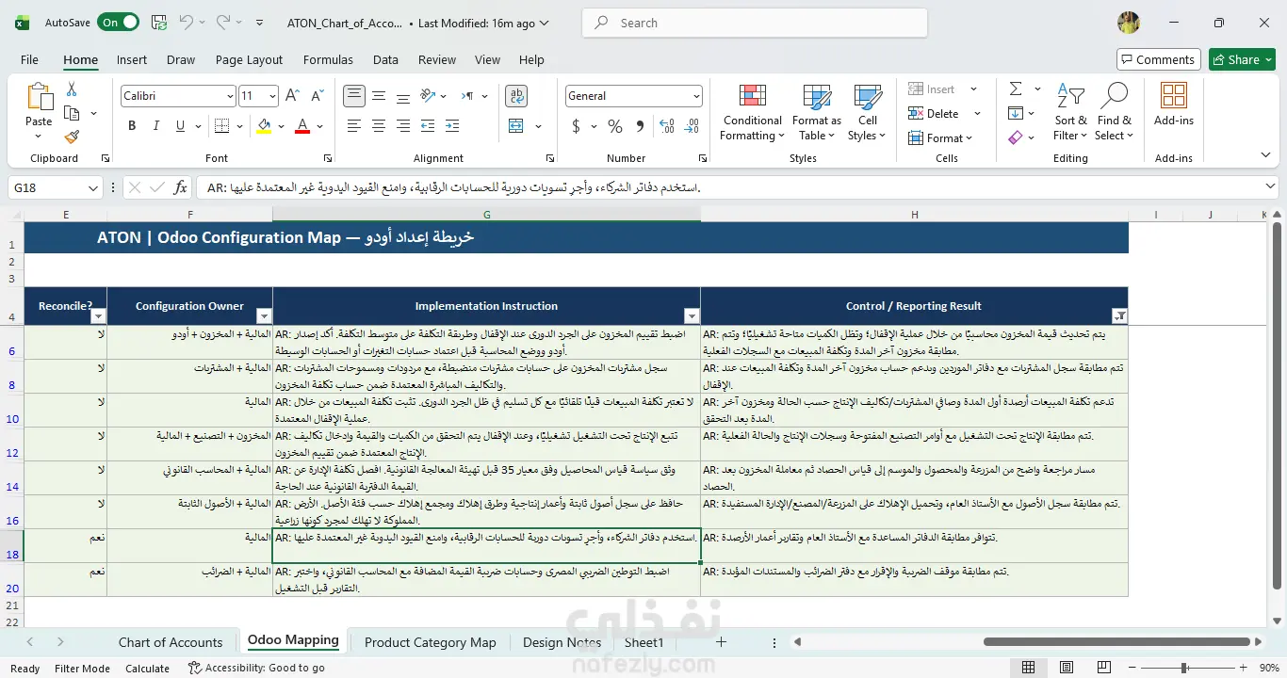Screen dimensions: 1287x678
Task: Switch to the Insert ribbon tab
Action: point(132,59)
